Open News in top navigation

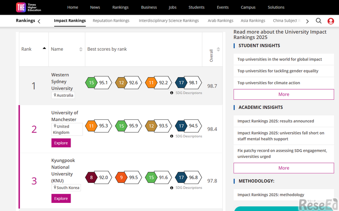[x=95, y=7]
